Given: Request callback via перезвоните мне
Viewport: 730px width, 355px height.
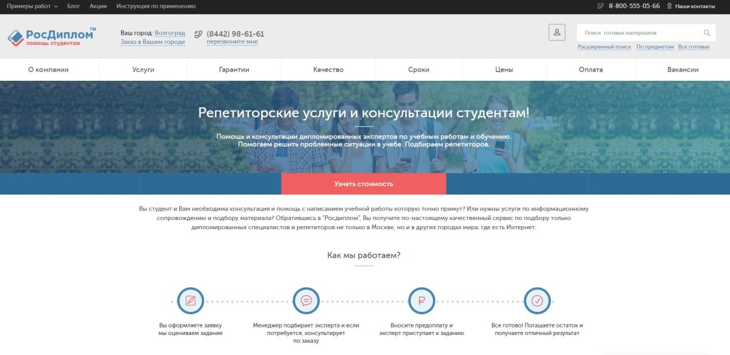Looking at the screenshot, I should pyautogui.click(x=232, y=42).
